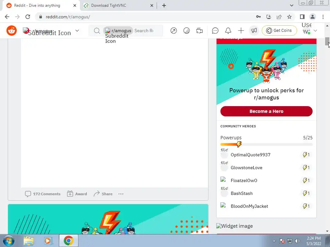
Task: Click the Powerups progress bar
Action: [266, 144]
